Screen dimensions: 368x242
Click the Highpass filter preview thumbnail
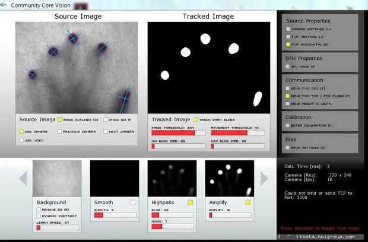click(x=172, y=178)
